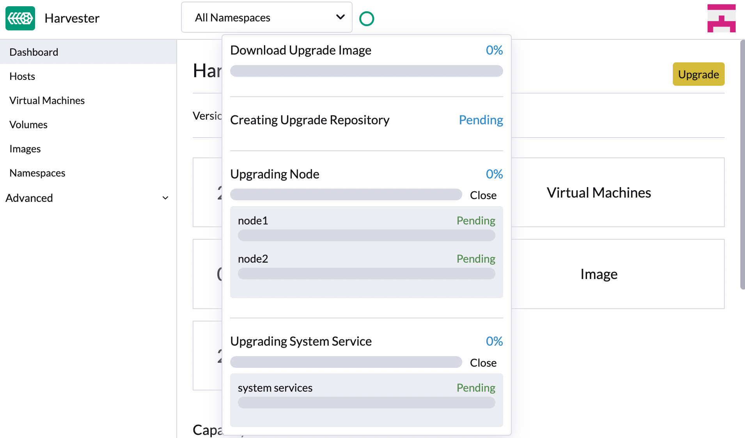
Task: Close the Upgrading System Service details list
Action: tap(483, 362)
